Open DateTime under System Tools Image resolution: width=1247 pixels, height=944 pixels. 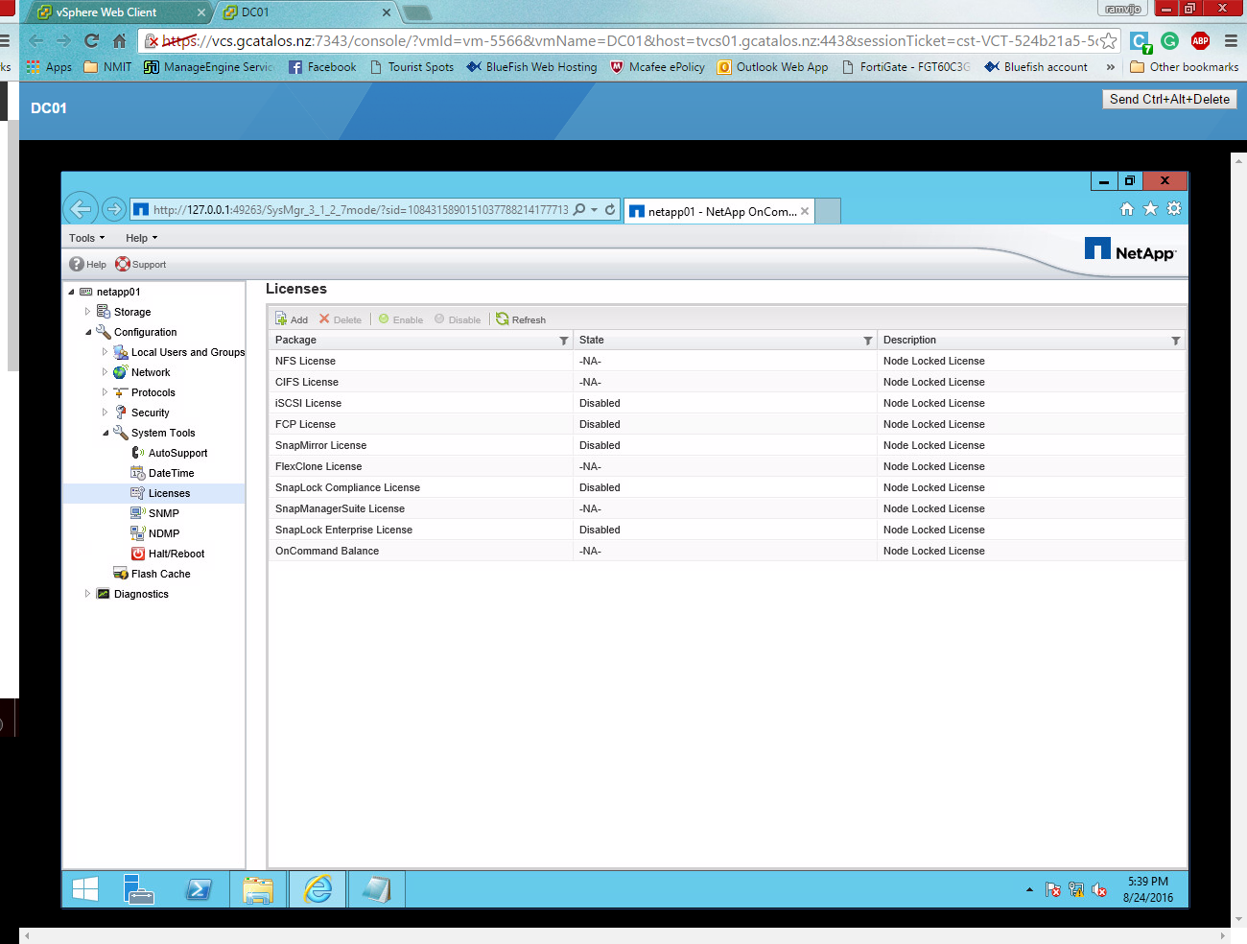[x=171, y=473]
